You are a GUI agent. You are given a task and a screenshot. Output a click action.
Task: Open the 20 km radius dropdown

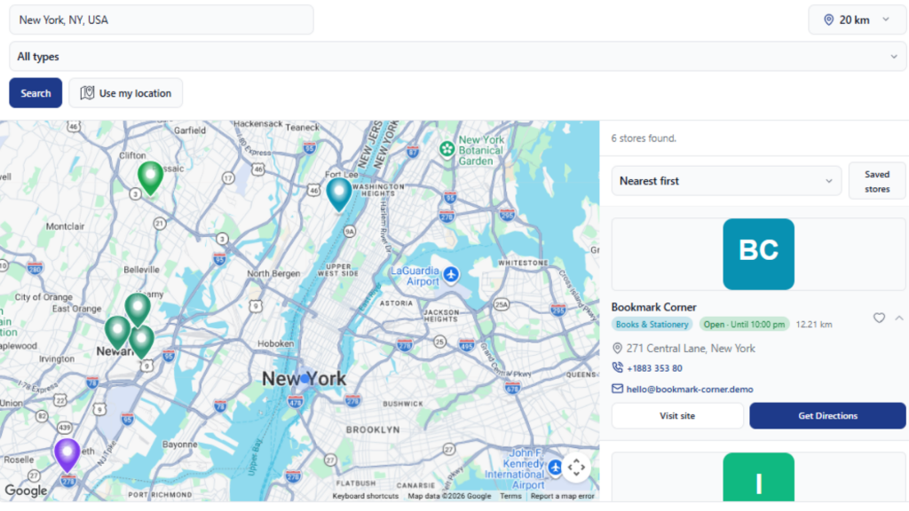click(857, 20)
